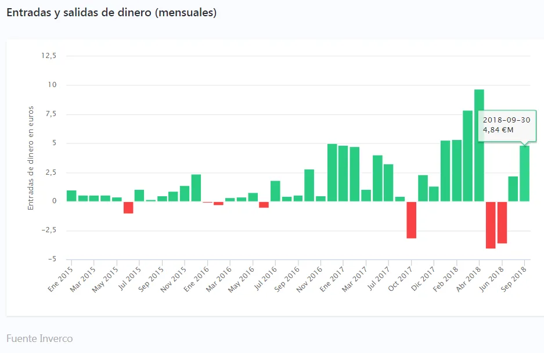Click the 12,5 value on the y-axis
This screenshot has width=544, height=353.
pyautogui.click(x=49, y=56)
